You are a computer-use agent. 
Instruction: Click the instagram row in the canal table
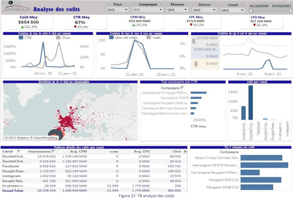point(94,176)
